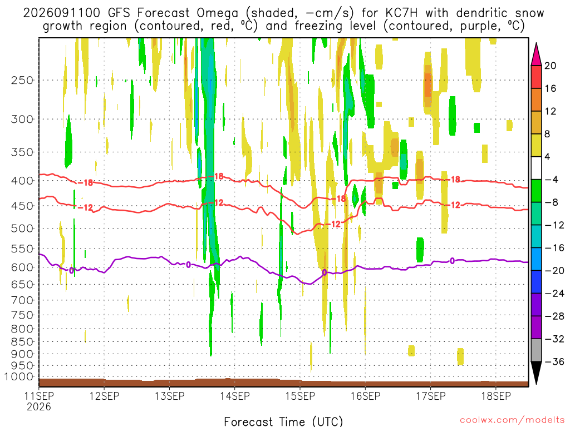The height and width of the screenshot is (427, 570).
Task: Click the gray swatch between -32 and -36
Action: point(536,350)
